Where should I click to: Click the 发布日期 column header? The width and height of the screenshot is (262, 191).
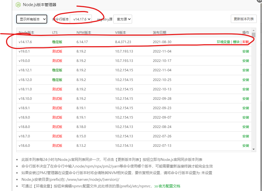(159, 32)
